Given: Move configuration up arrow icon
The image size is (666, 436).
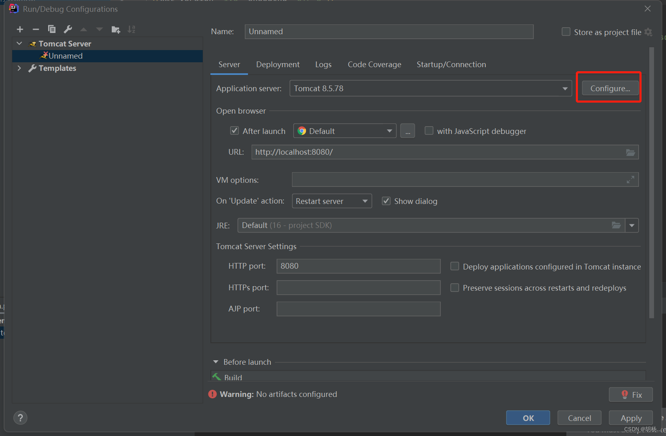Looking at the screenshot, I should coord(84,29).
